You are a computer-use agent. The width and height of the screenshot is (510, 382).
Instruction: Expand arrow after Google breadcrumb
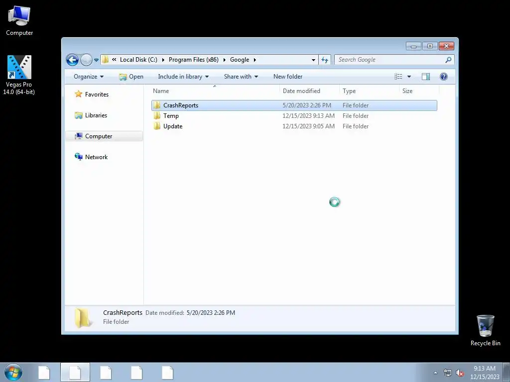255,60
